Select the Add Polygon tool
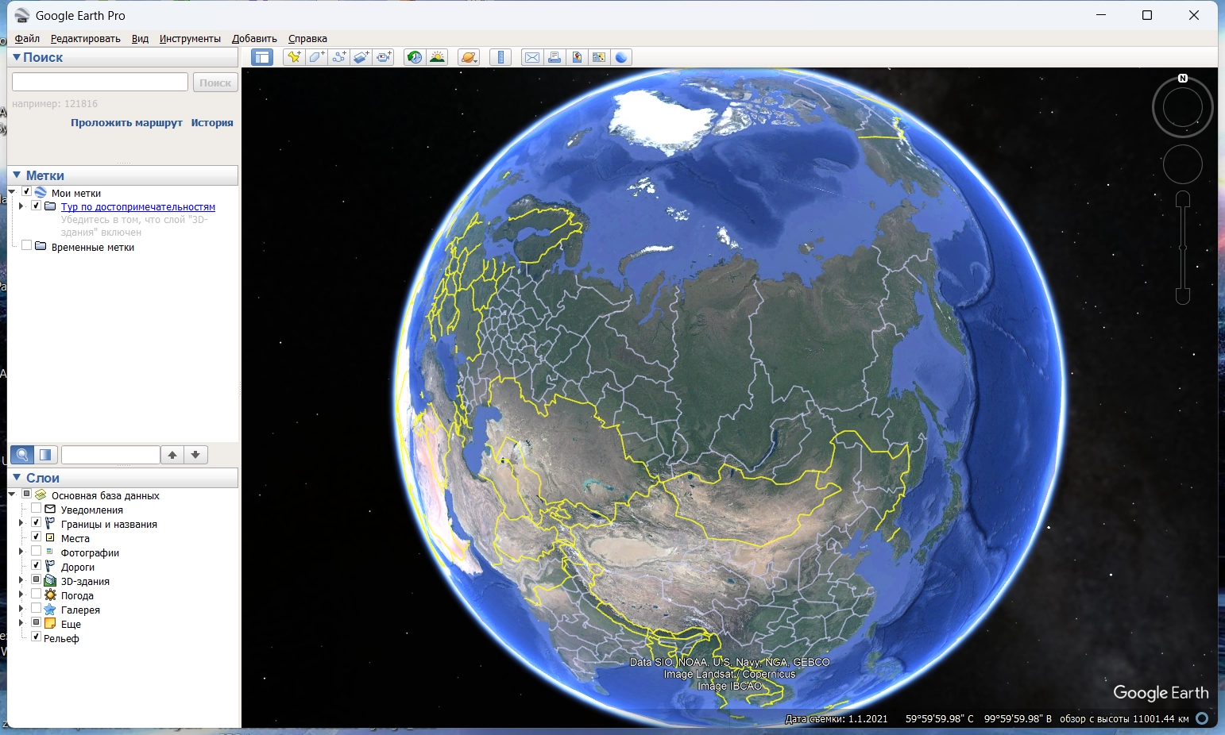 coord(316,57)
